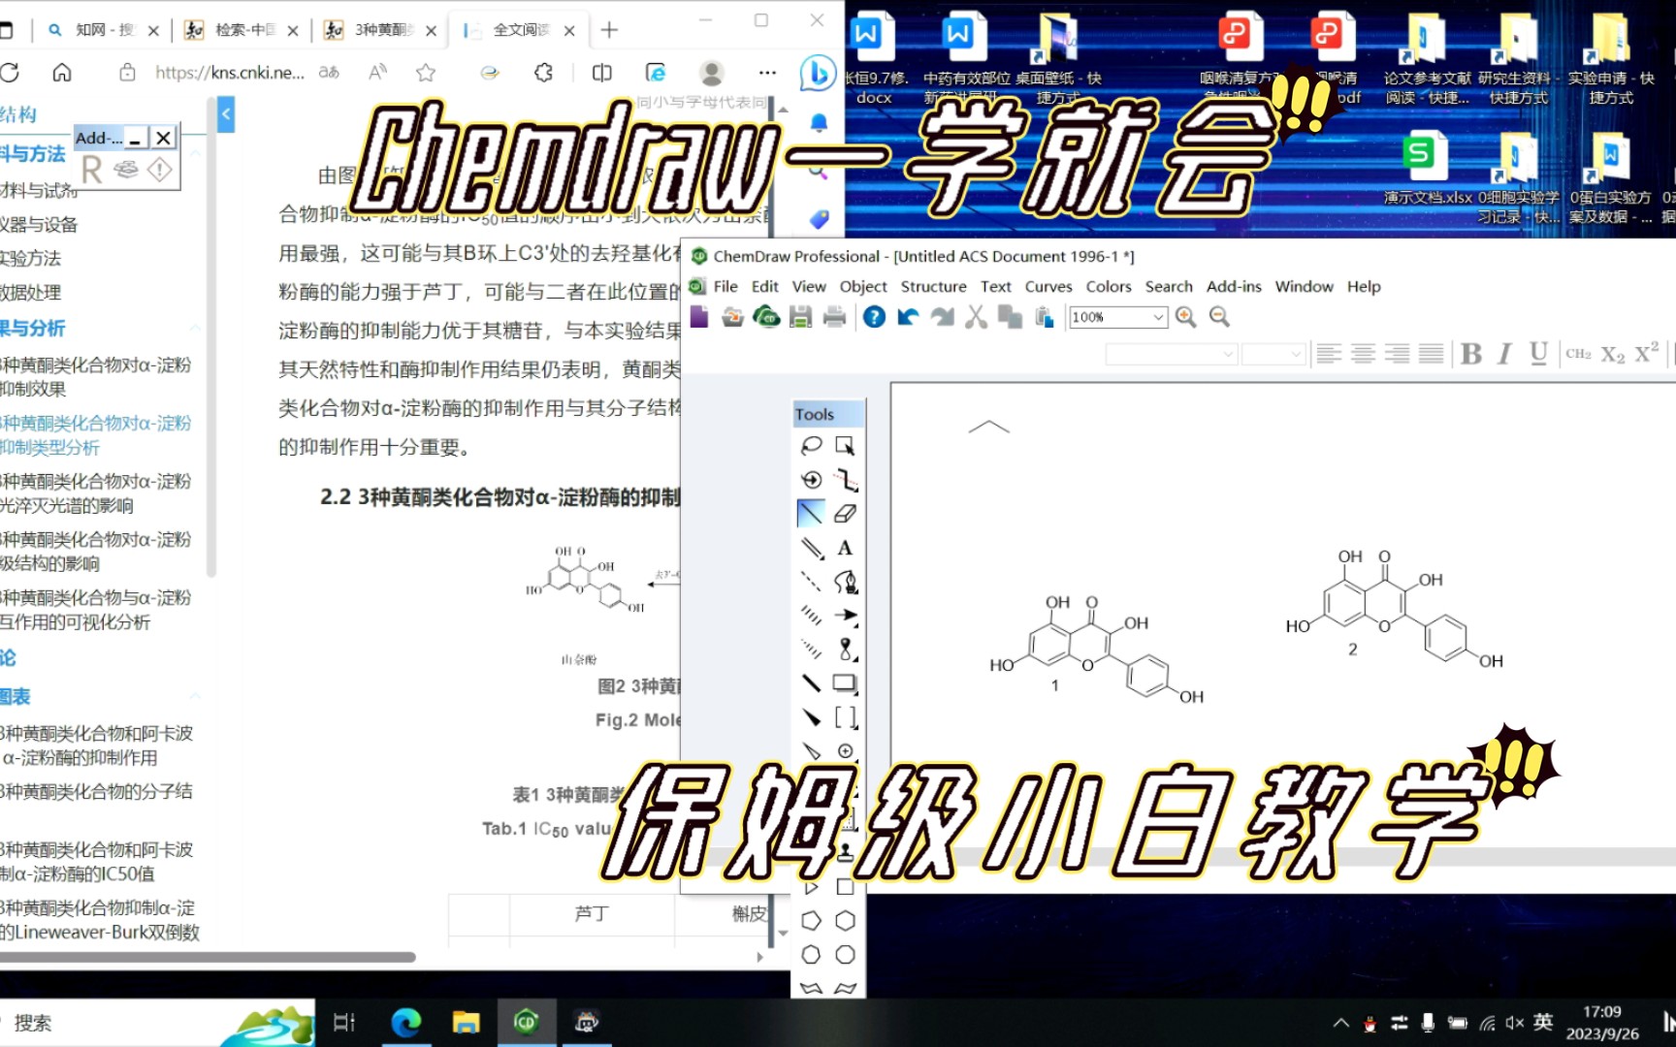
Task: Open the ChemDraw Curves menu
Action: pos(1048,286)
